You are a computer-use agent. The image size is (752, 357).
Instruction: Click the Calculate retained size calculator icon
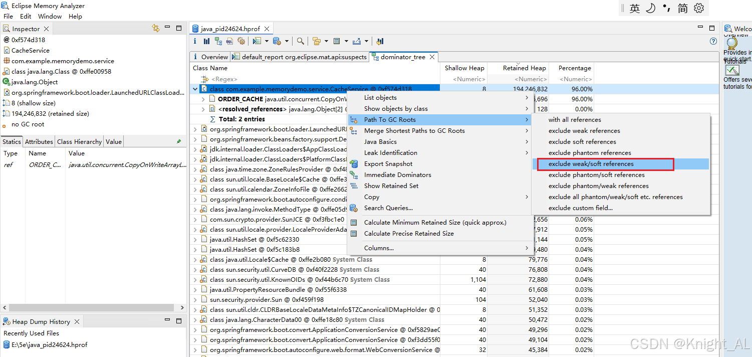(337, 41)
